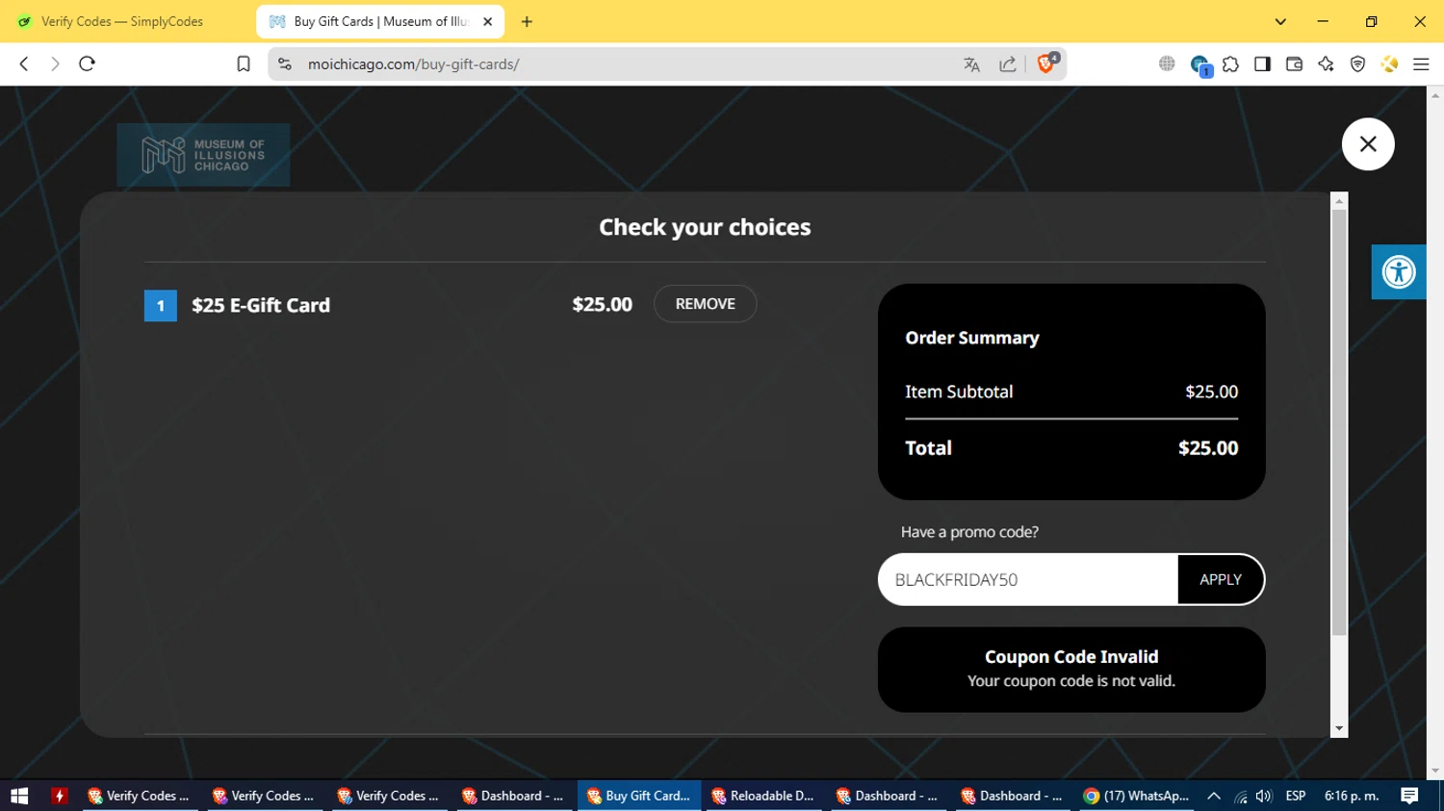Focus the promo code input field
Image resolution: width=1444 pixels, height=811 pixels.
point(1028,579)
